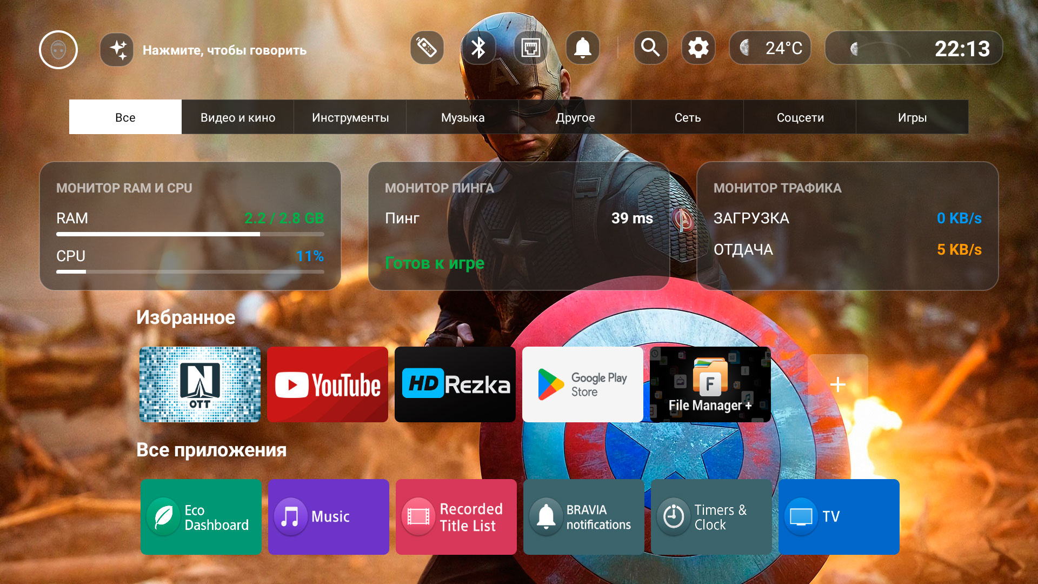Switch to Видео и кино tab
Viewport: 1038px width, 584px height.
(238, 117)
